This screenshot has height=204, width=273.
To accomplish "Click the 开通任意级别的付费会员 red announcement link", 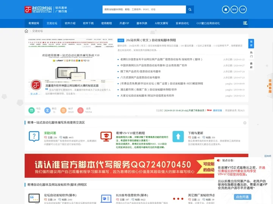I will pyautogui.click(x=241, y=171).
